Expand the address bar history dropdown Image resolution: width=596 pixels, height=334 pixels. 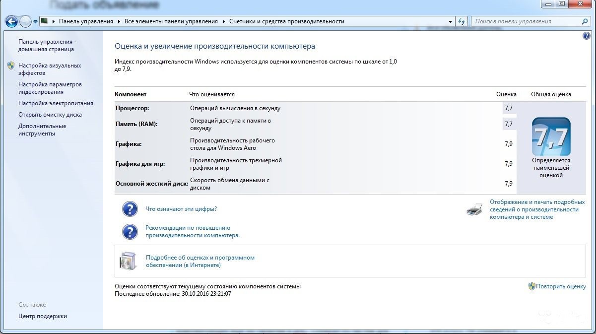pyautogui.click(x=450, y=22)
